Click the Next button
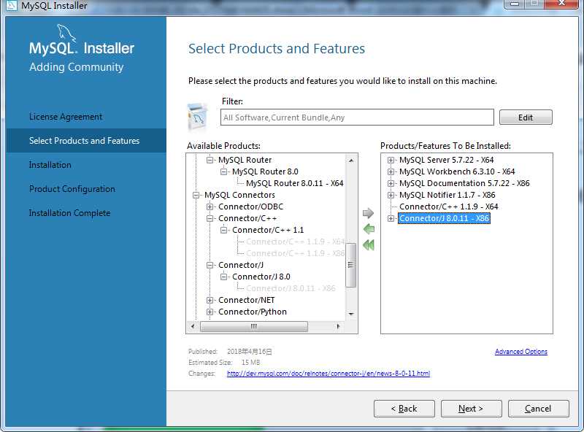This screenshot has width=584, height=432. pyautogui.click(x=471, y=409)
